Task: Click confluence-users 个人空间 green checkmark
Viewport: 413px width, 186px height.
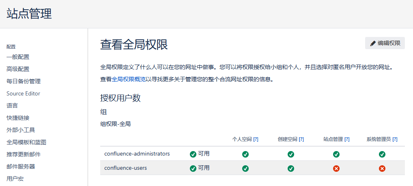Action: pos(245,168)
